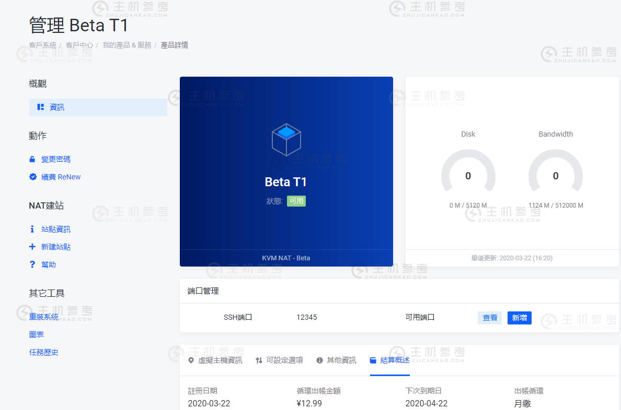
Task: Click the server cube icon on Beta T1 card
Action: (x=286, y=139)
